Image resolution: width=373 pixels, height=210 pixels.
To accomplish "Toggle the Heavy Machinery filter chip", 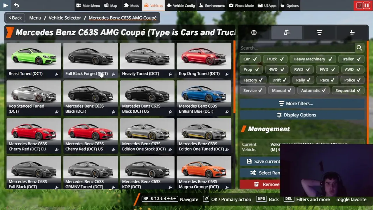I will pos(313,59).
